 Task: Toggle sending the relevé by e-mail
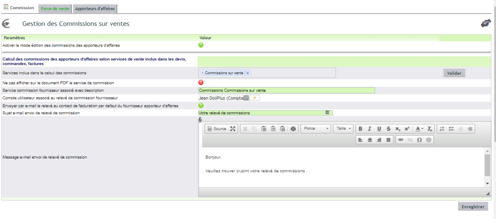[x=201, y=105]
